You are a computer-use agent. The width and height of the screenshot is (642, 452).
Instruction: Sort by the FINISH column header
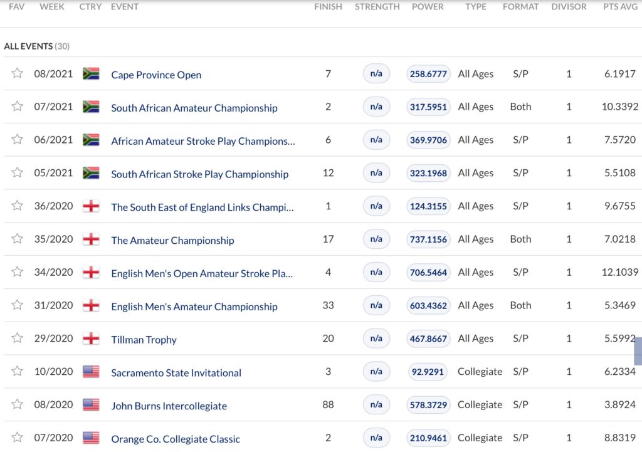click(x=328, y=7)
